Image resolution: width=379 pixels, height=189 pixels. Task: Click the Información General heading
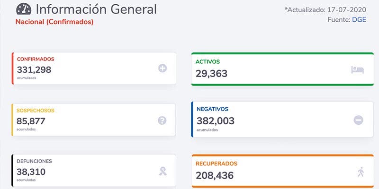(96, 9)
